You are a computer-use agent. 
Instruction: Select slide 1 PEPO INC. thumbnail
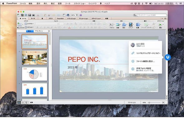(35, 42)
